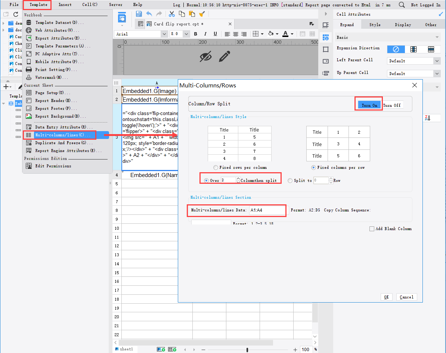This screenshot has height=353, width=446.
Task: Toggle Bold text formatting
Action: coord(195,34)
